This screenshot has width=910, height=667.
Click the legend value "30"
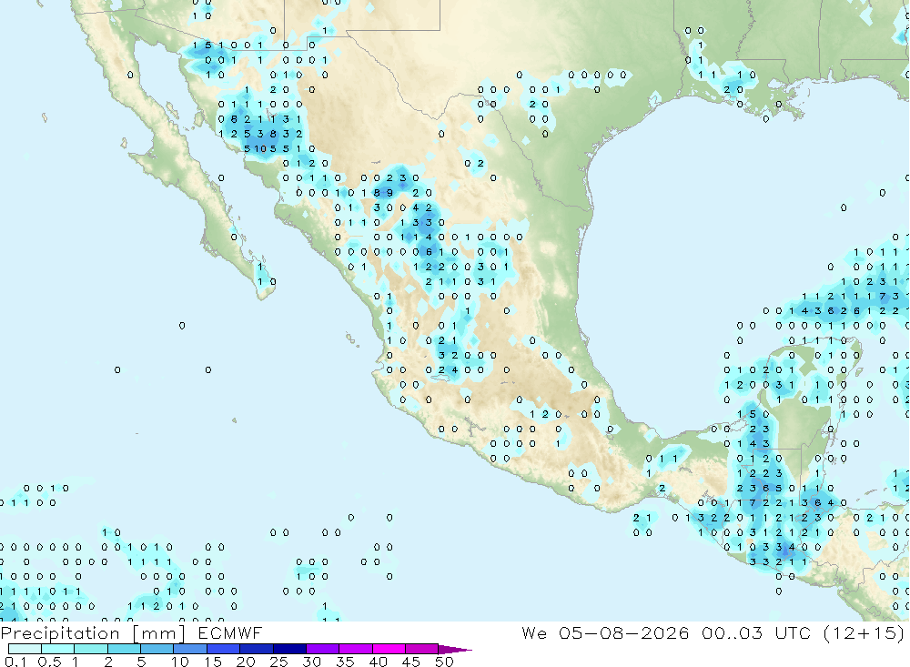tap(312, 662)
